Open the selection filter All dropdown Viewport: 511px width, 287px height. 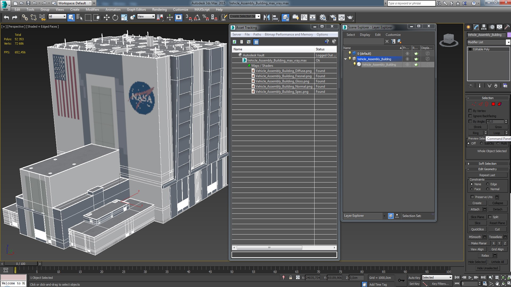57,16
